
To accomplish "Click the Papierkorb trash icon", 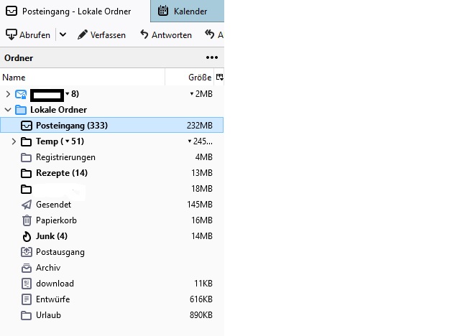I will click(27, 220).
